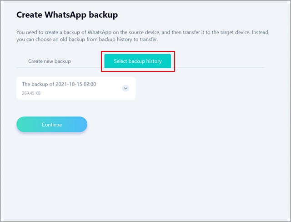Click the 269.45 KB file size label
Image resolution: width=291 pixels, height=222 pixels.
click(x=31, y=93)
